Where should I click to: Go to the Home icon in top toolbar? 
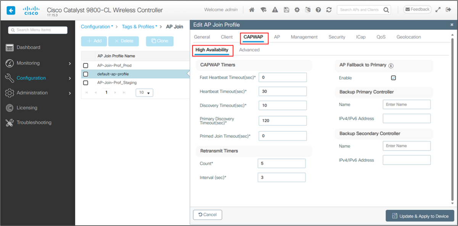[x=252, y=10]
